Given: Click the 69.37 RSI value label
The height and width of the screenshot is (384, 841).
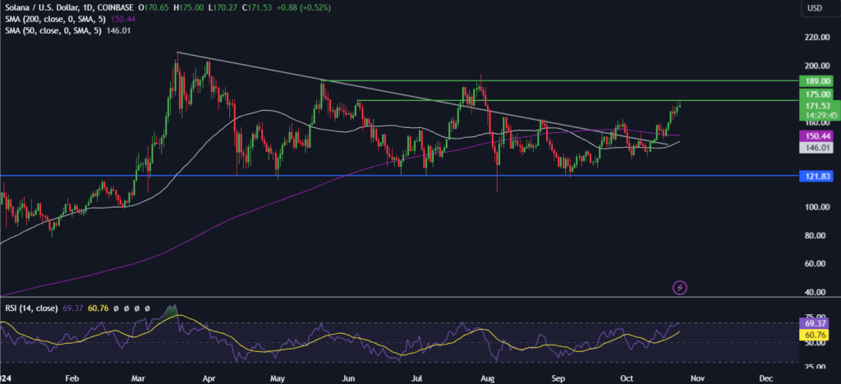Looking at the screenshot, I should [x=815, y=325].
